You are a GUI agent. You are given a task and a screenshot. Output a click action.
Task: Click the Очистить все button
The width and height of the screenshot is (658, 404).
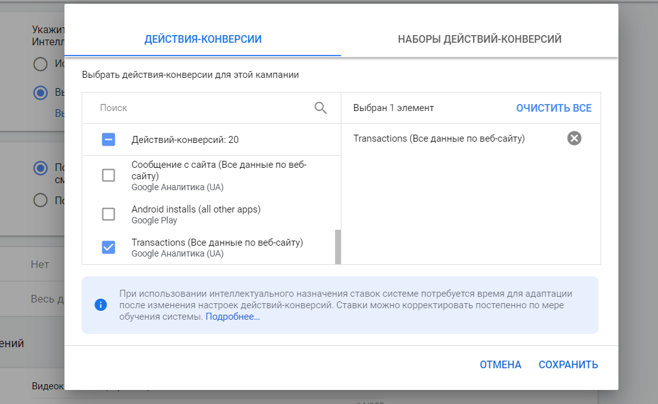pos(553,108)
